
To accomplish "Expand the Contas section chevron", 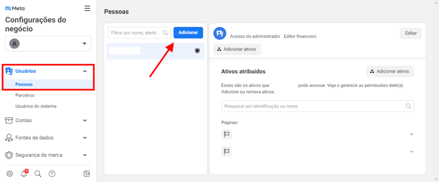I will click(x=85, y=120).
